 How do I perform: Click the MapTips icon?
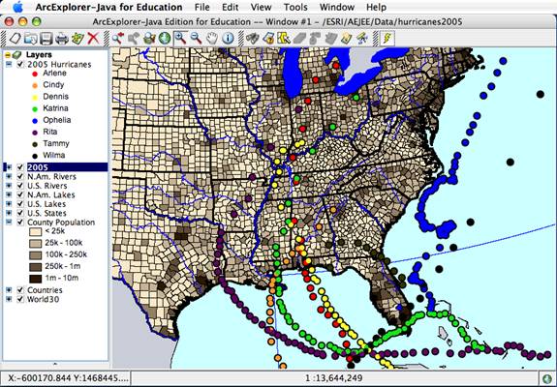point(347,39)
